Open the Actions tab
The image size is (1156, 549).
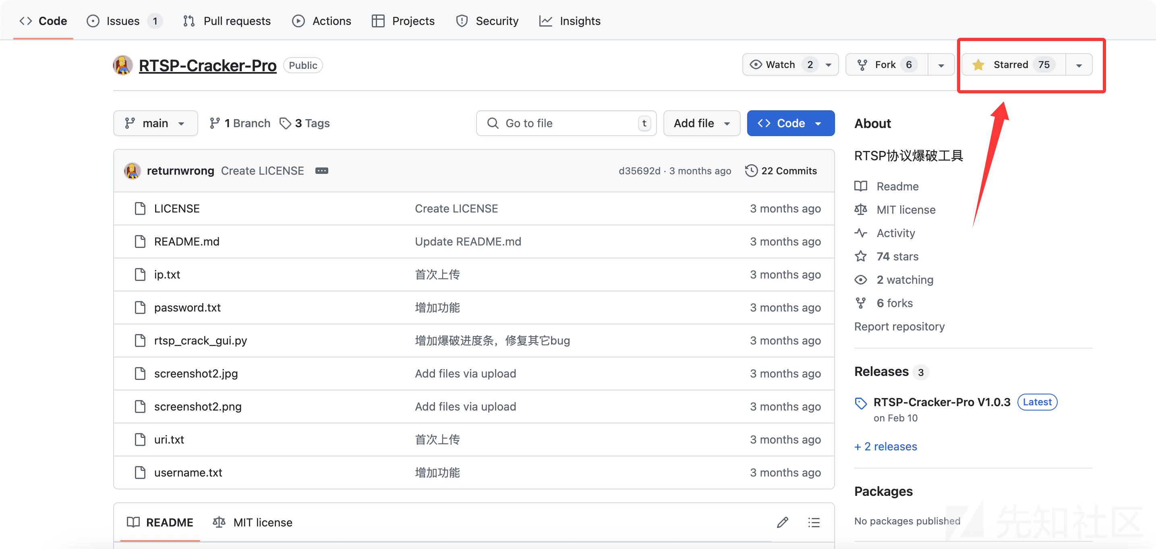coord(321,21)
